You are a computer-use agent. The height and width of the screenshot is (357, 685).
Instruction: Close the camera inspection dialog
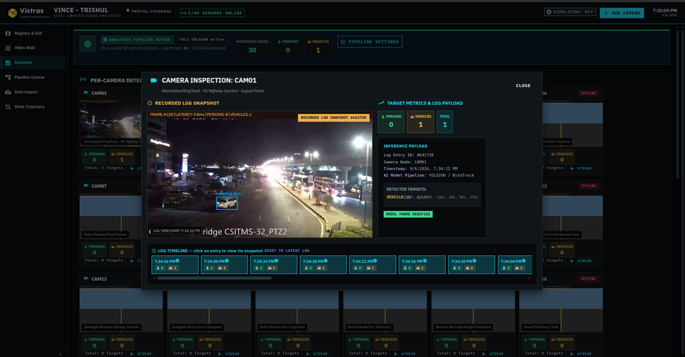click(523, 86)
